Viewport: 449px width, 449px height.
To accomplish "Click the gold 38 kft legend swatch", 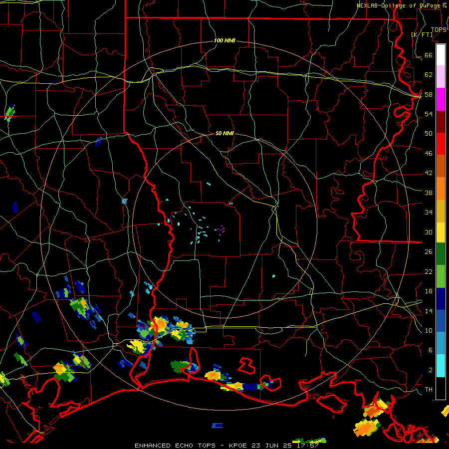I will pyautogui.click(x=441, y=211).
